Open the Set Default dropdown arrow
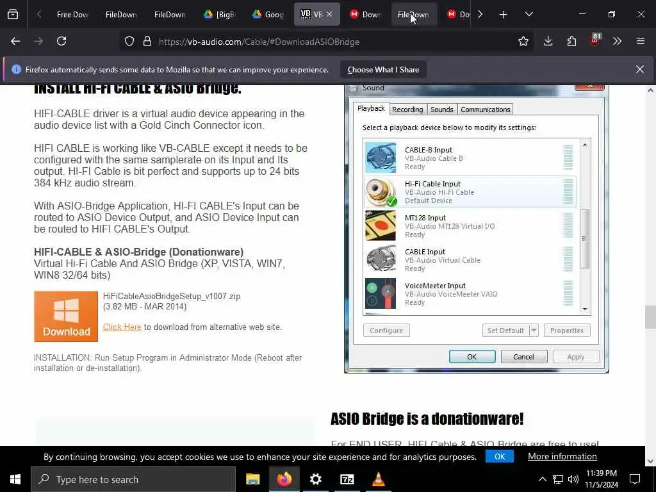Image resolution: width=656 pixels, height=492 pixels. [x=534, y=331]
